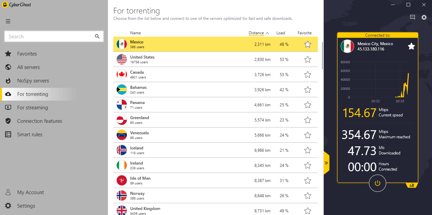Collapse the server list with yellow arrows

point(326,163)
